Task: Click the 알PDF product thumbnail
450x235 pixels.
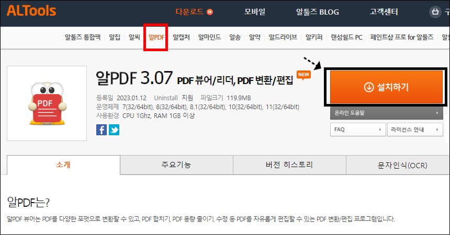Action: coord(47,103)
